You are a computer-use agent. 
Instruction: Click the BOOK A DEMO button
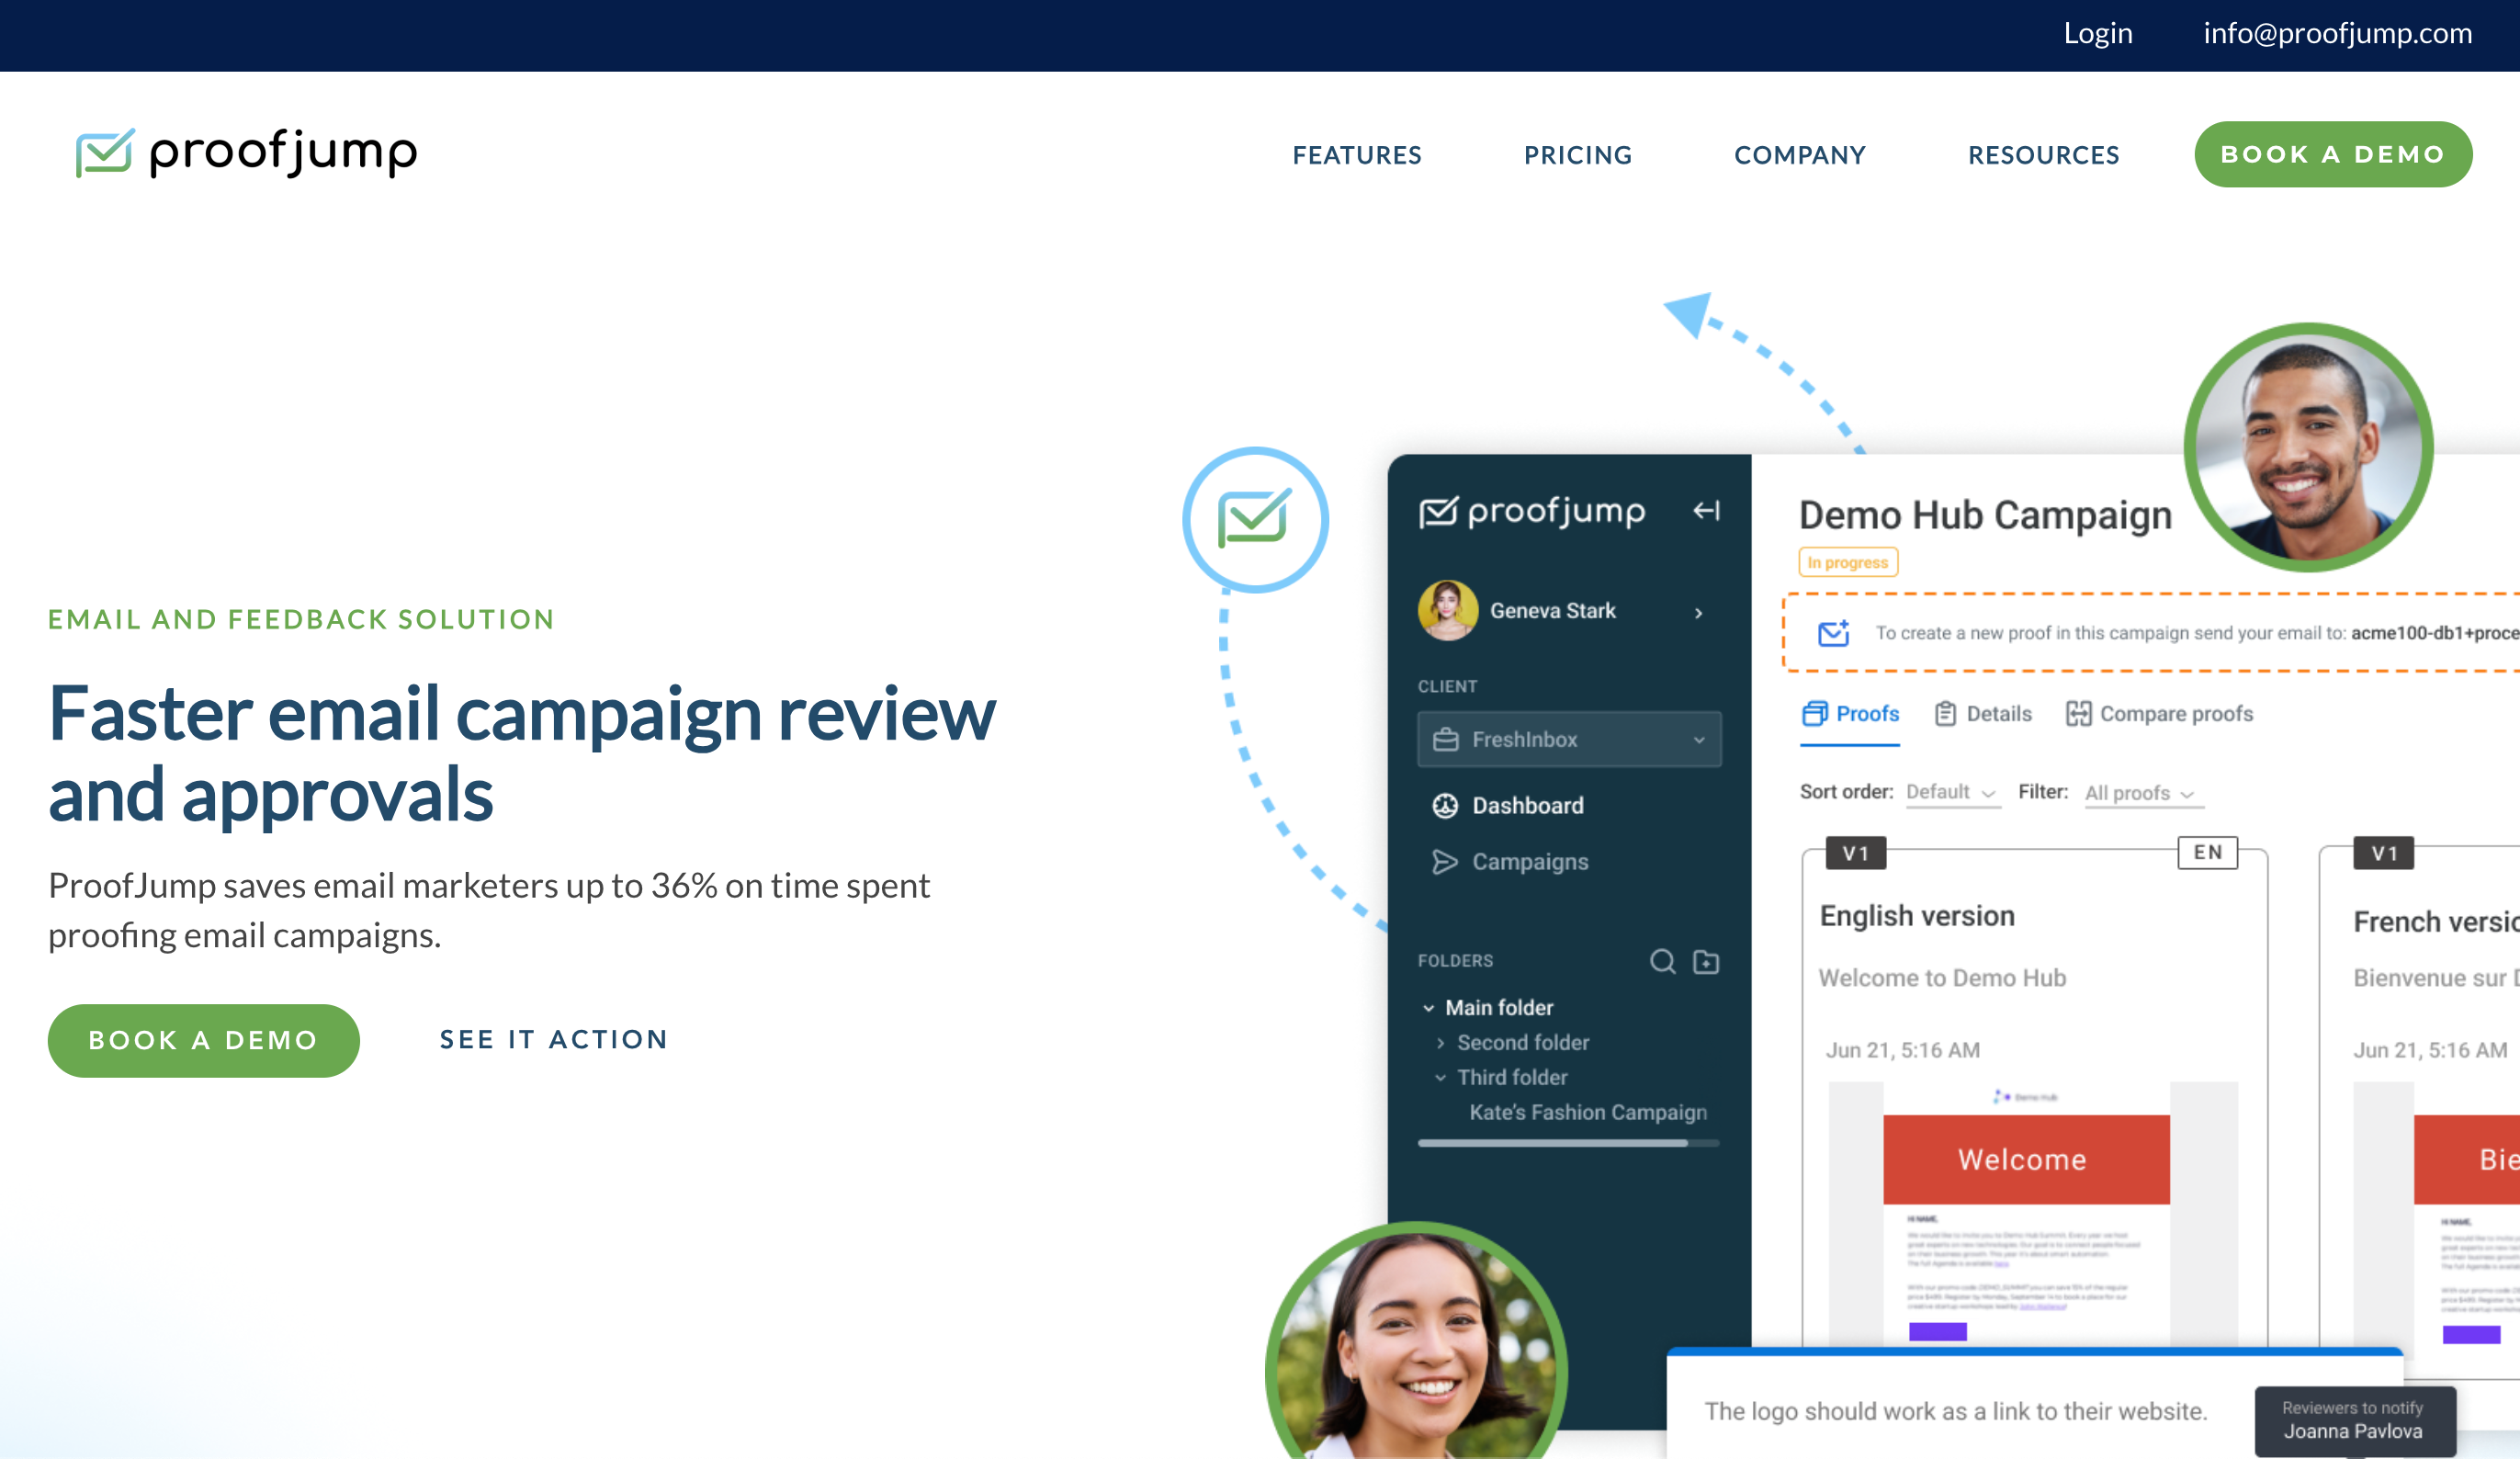[x=2334, y=154]
